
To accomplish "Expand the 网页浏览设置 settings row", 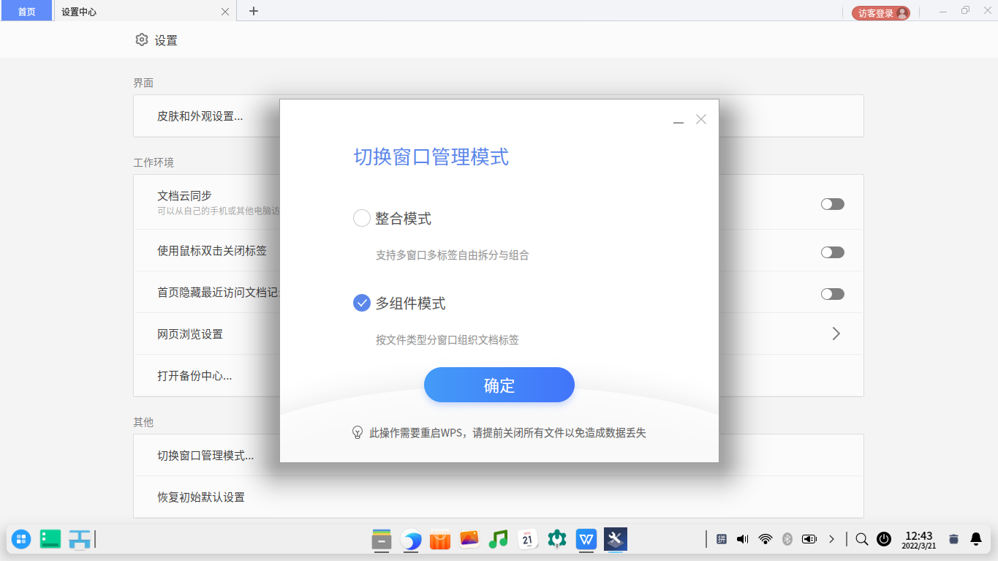I will [x=836, y=334].
